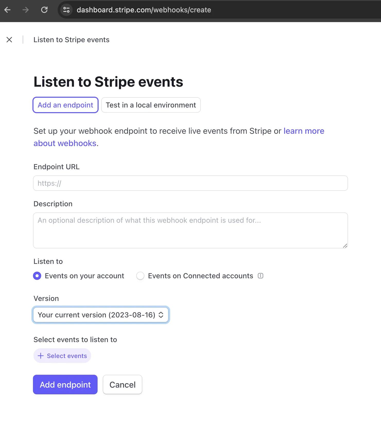
Task: Click the info icon next to Connected accounts
Action: coord(261,276)
